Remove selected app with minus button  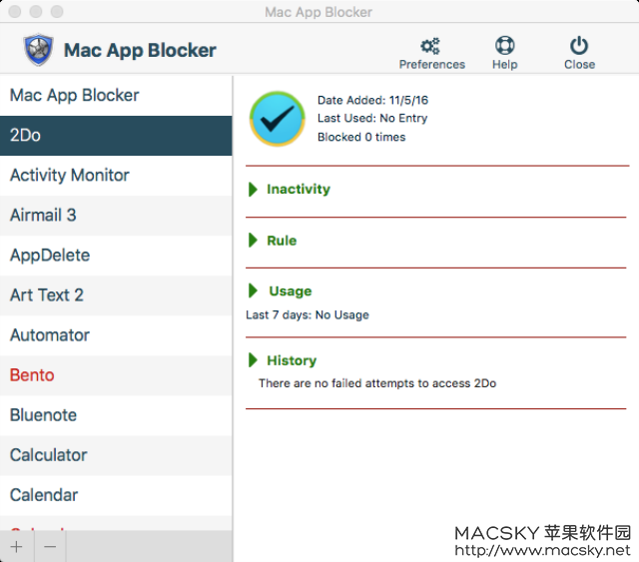click(50, 546)
